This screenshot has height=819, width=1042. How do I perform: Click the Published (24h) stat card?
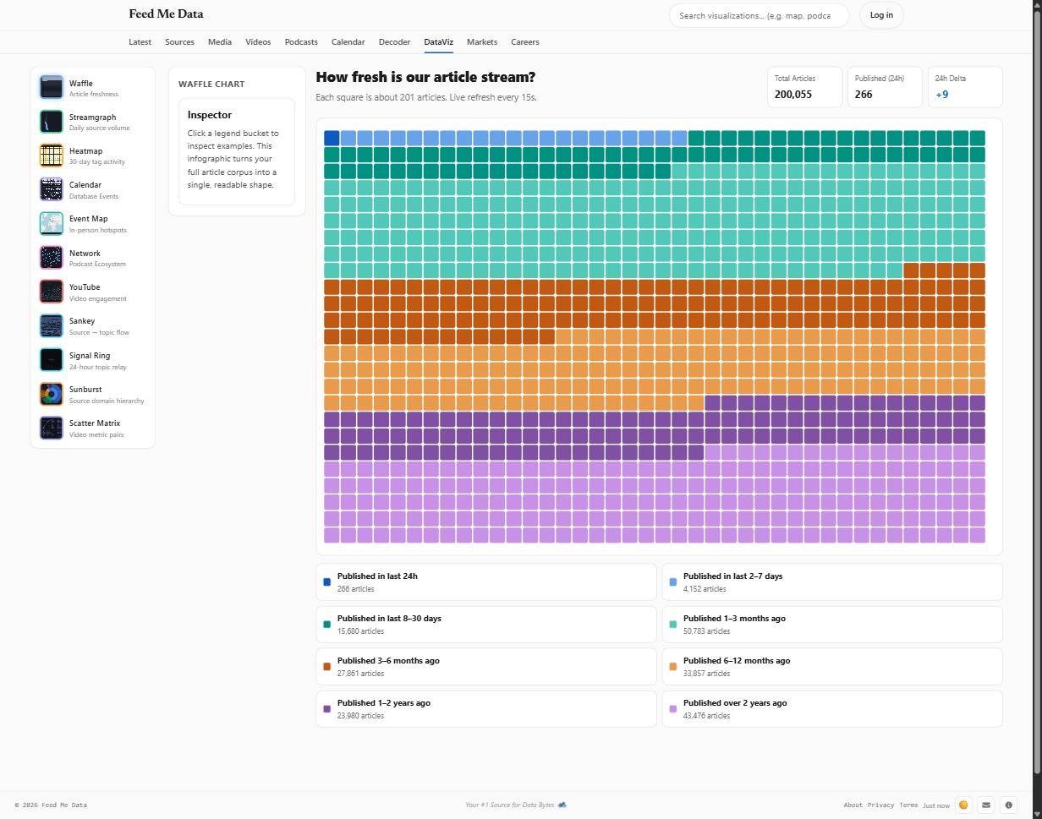pyautogui.click(x=885, y=87)
